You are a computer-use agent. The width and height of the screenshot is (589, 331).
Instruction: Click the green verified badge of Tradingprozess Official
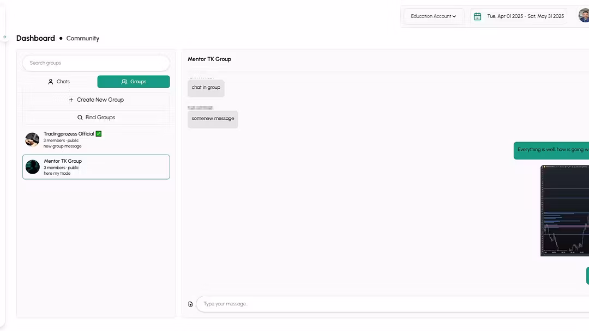(98, 134)
